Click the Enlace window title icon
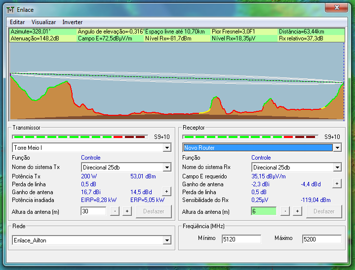Viewport: 355px width, 270px height. tap(10, 9)
